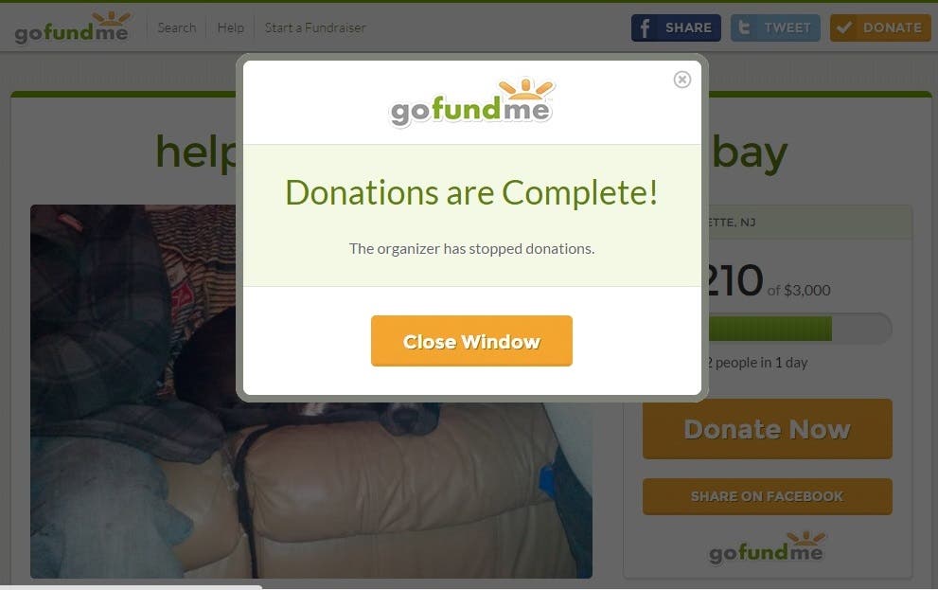Open the campaign photo of the dog
The image size is (938, 590).
(x=311, y=391)
